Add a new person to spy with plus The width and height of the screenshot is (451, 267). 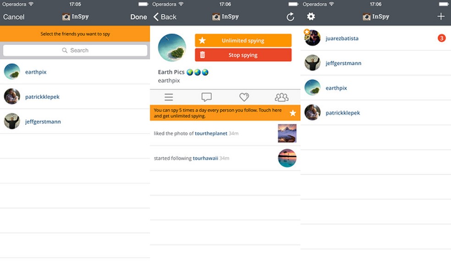pos(440,17)
